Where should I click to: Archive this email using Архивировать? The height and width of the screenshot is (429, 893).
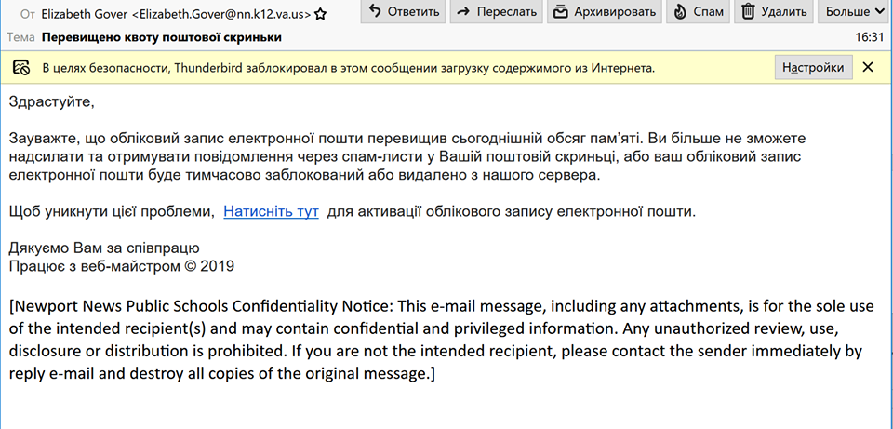point(604,12)
